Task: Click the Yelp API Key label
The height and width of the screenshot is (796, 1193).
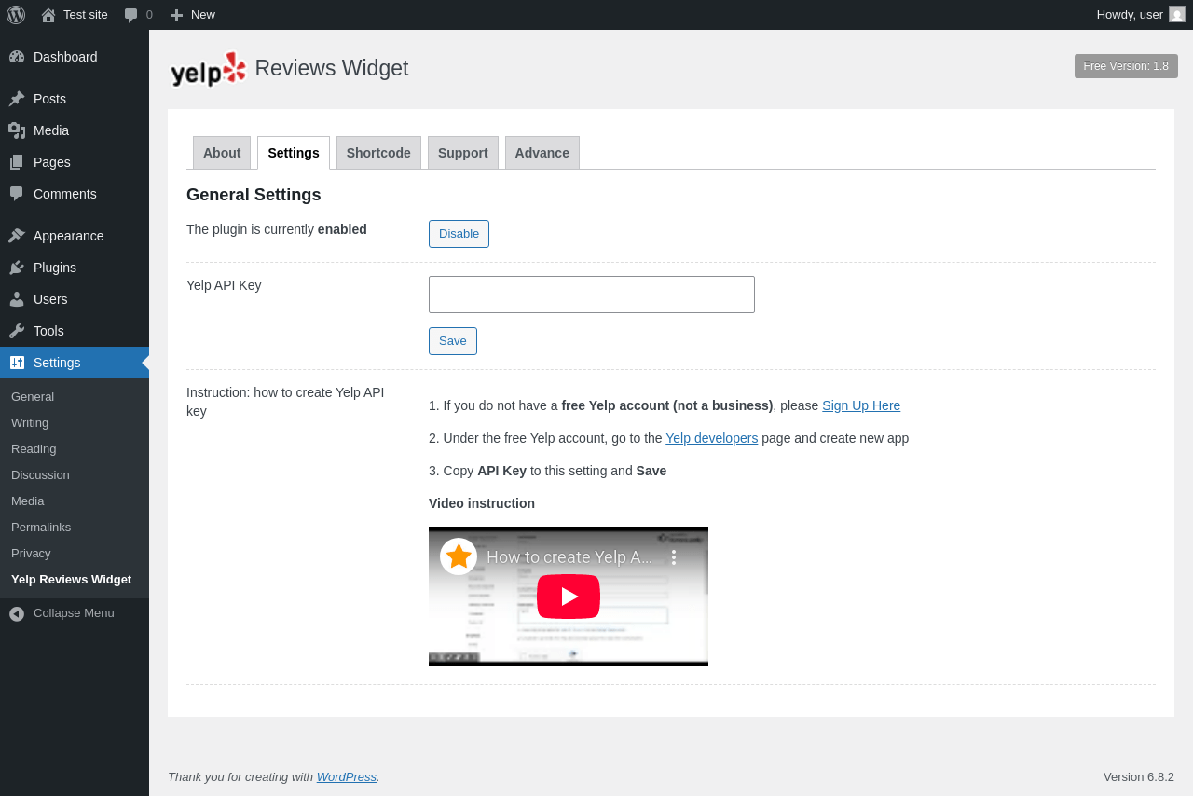Action: tap(224, 285)
